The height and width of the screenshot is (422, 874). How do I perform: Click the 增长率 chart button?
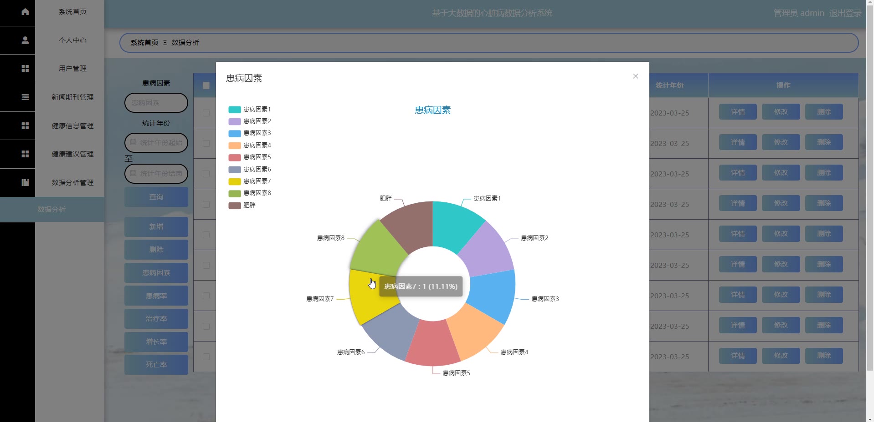coord(156,342)
